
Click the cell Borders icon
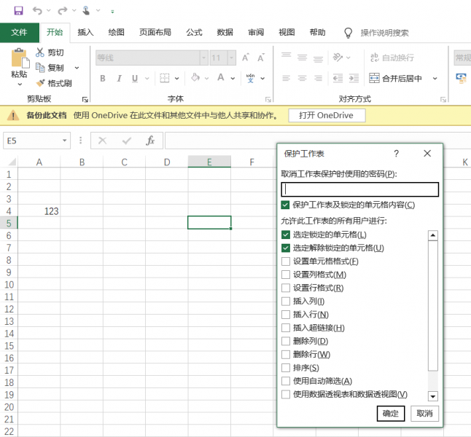(165, 78)
